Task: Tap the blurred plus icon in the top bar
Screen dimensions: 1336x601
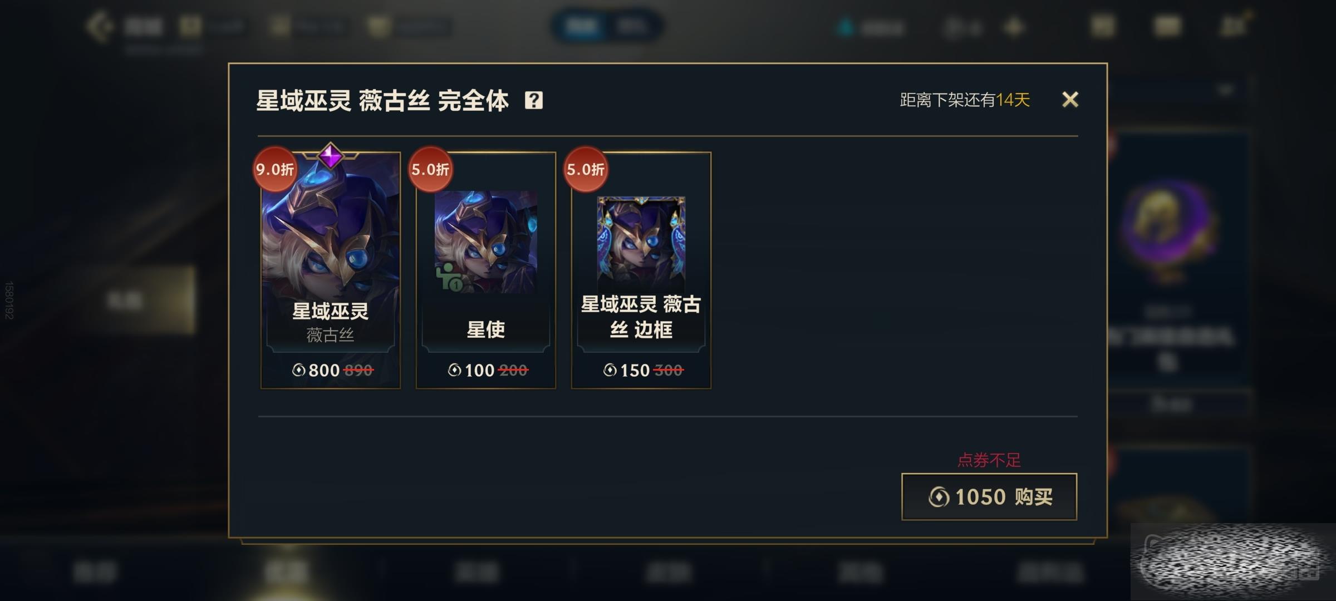Action: 1014,27
